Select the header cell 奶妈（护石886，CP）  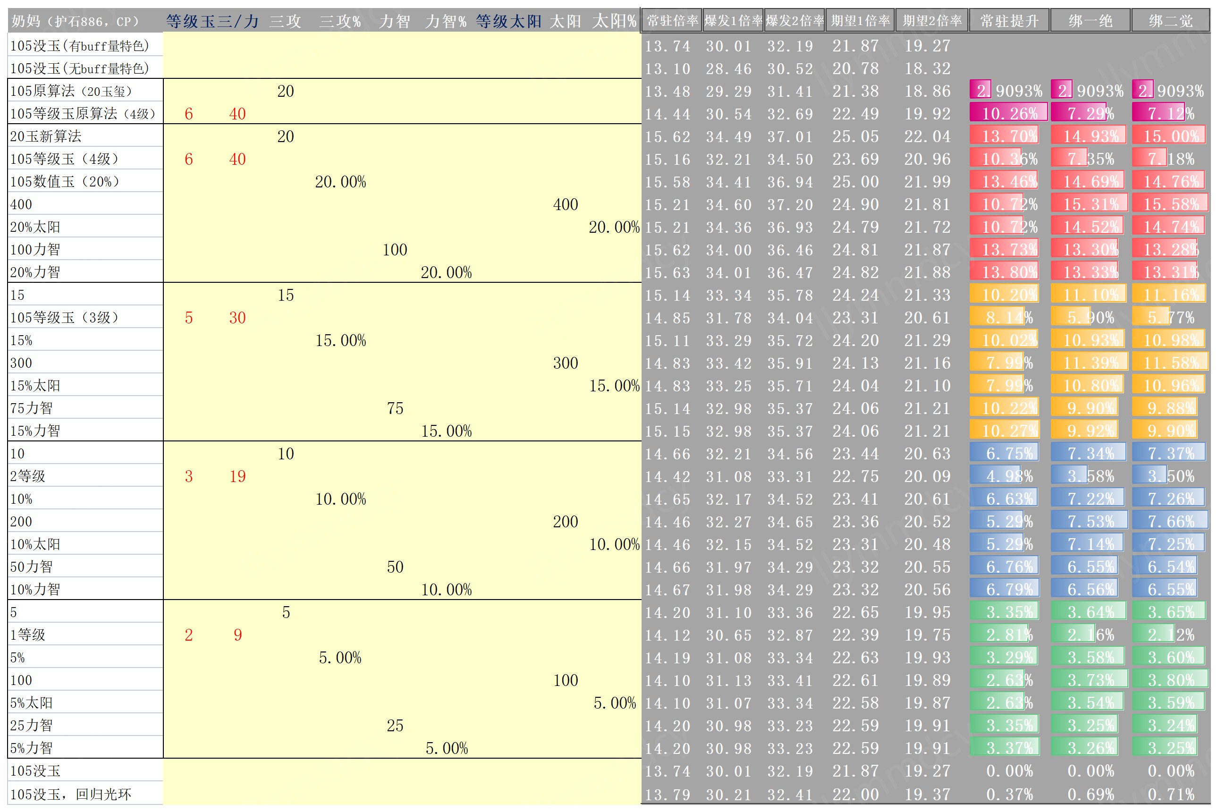coord(76,21)
